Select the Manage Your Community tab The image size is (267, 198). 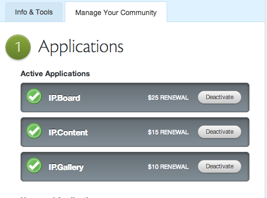116,12
